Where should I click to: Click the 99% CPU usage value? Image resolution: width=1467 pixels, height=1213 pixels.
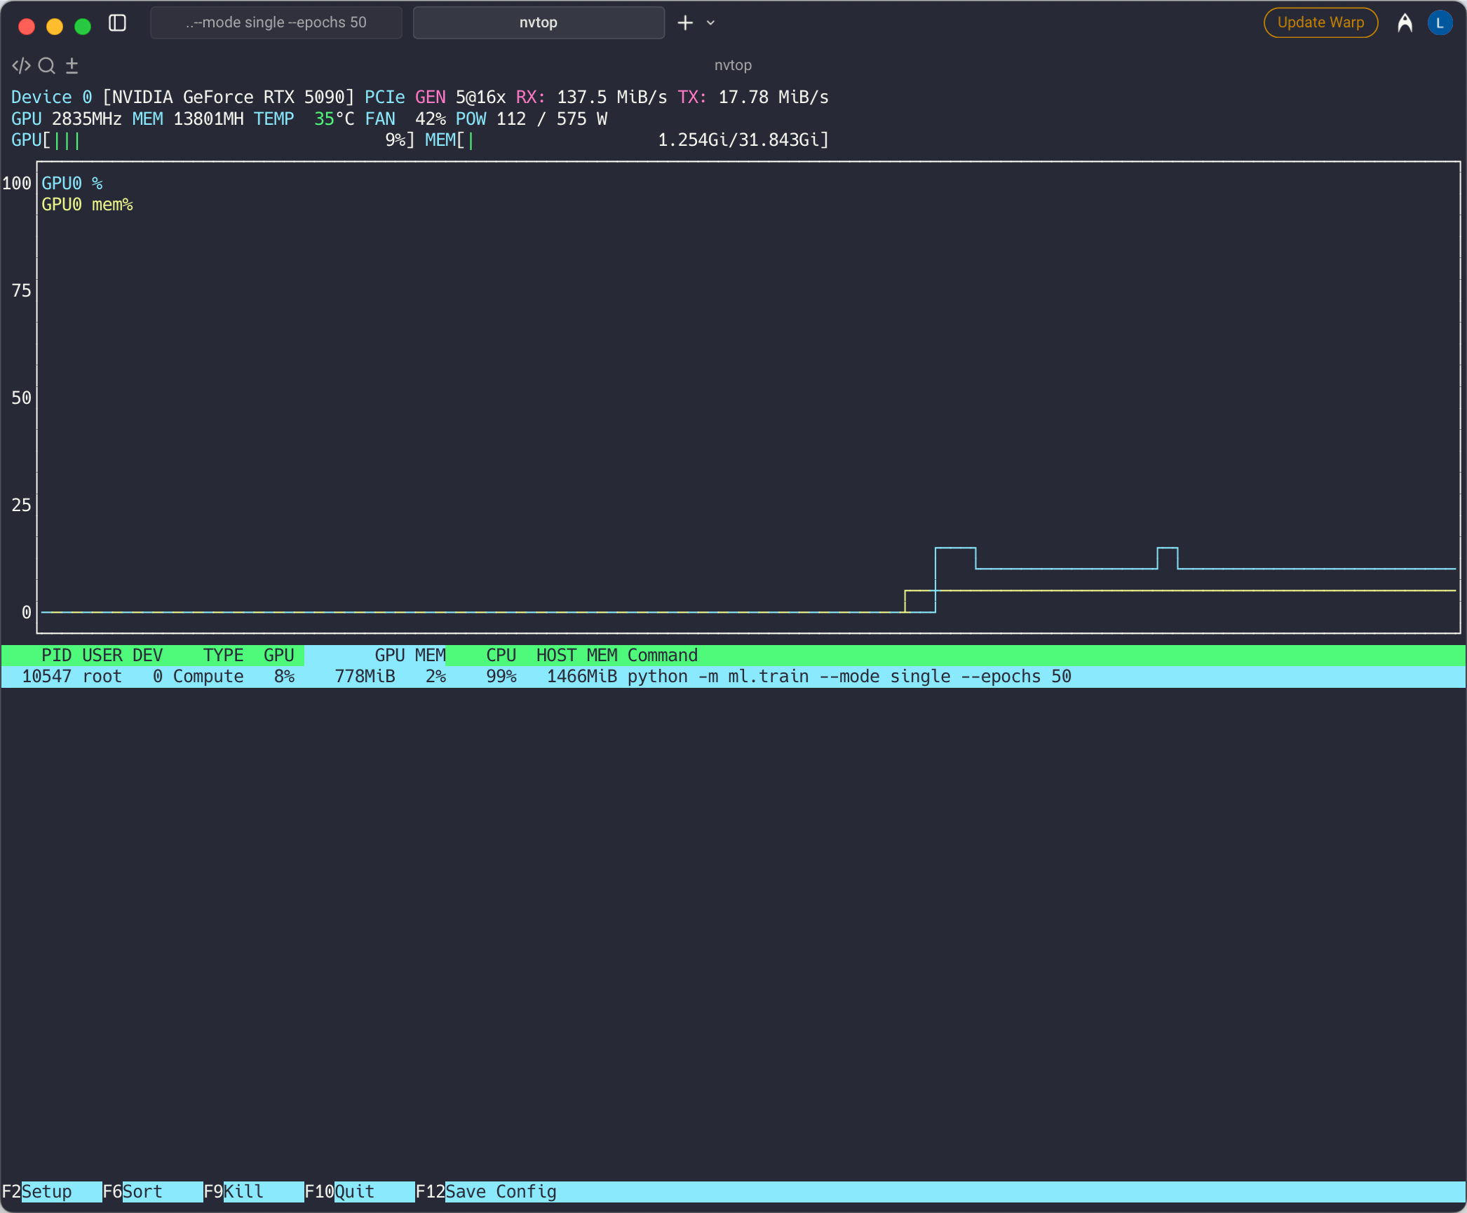pos(501,677)
